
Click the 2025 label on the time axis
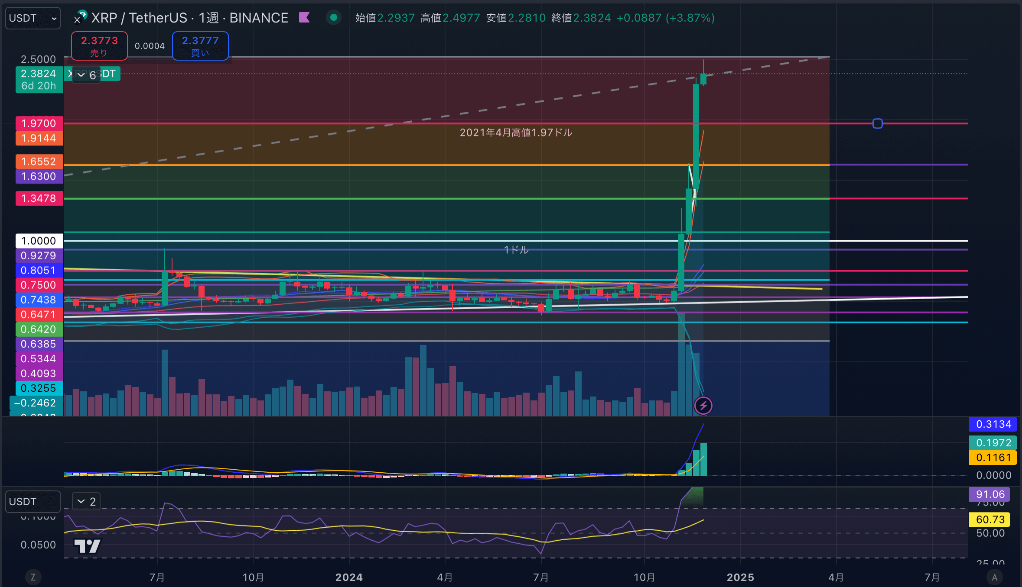pyautogui.click(x=740, y=577)
